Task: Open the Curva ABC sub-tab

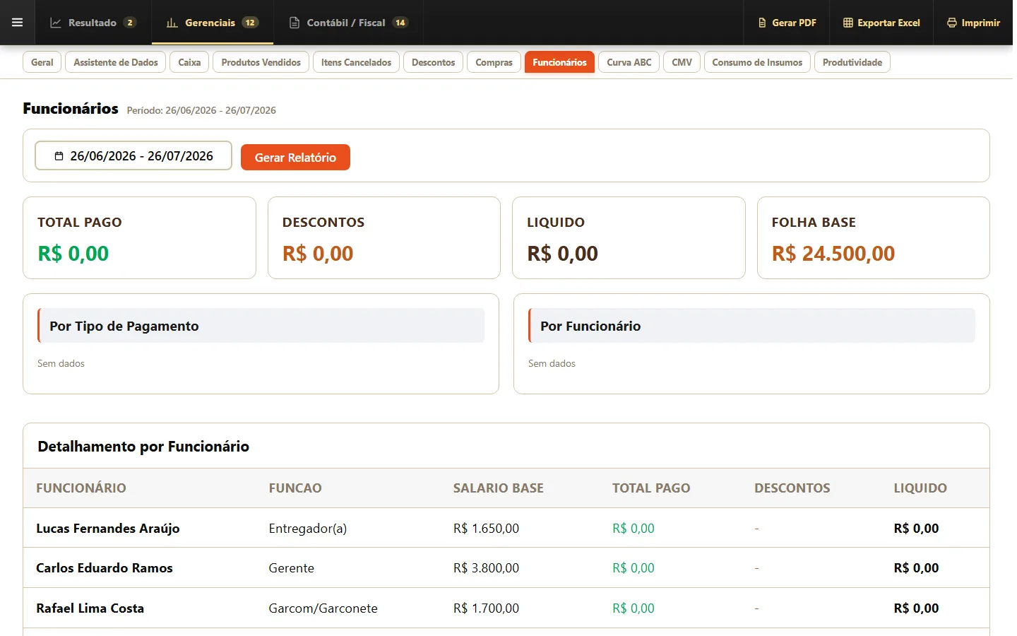Action: coord(629,62)
